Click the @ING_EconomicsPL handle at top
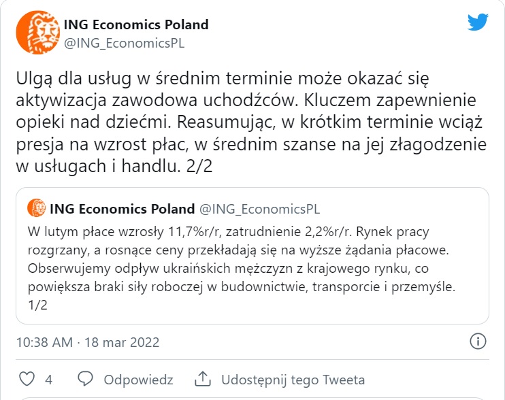Image resolution: width=505 pixels, height=400 pixels. 125,44
